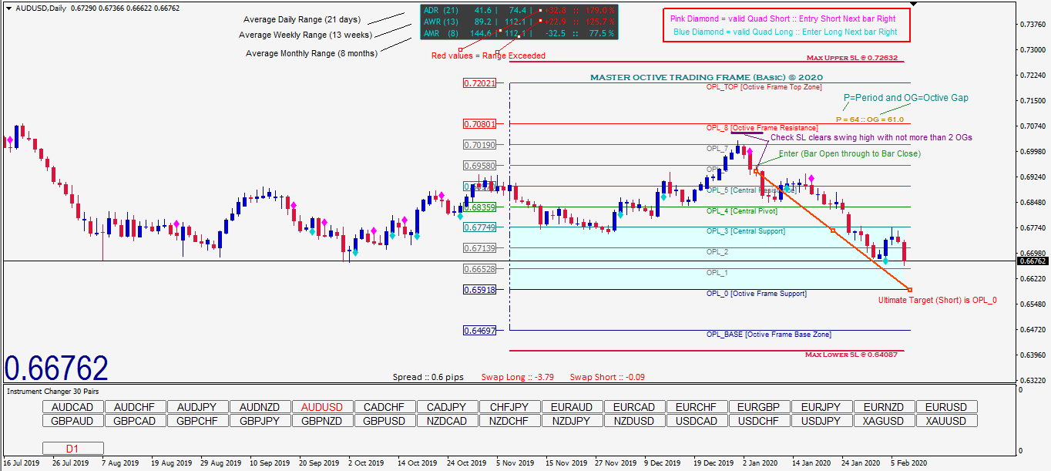Select the orange trendline end marker at OPL_0

[910, 289]
